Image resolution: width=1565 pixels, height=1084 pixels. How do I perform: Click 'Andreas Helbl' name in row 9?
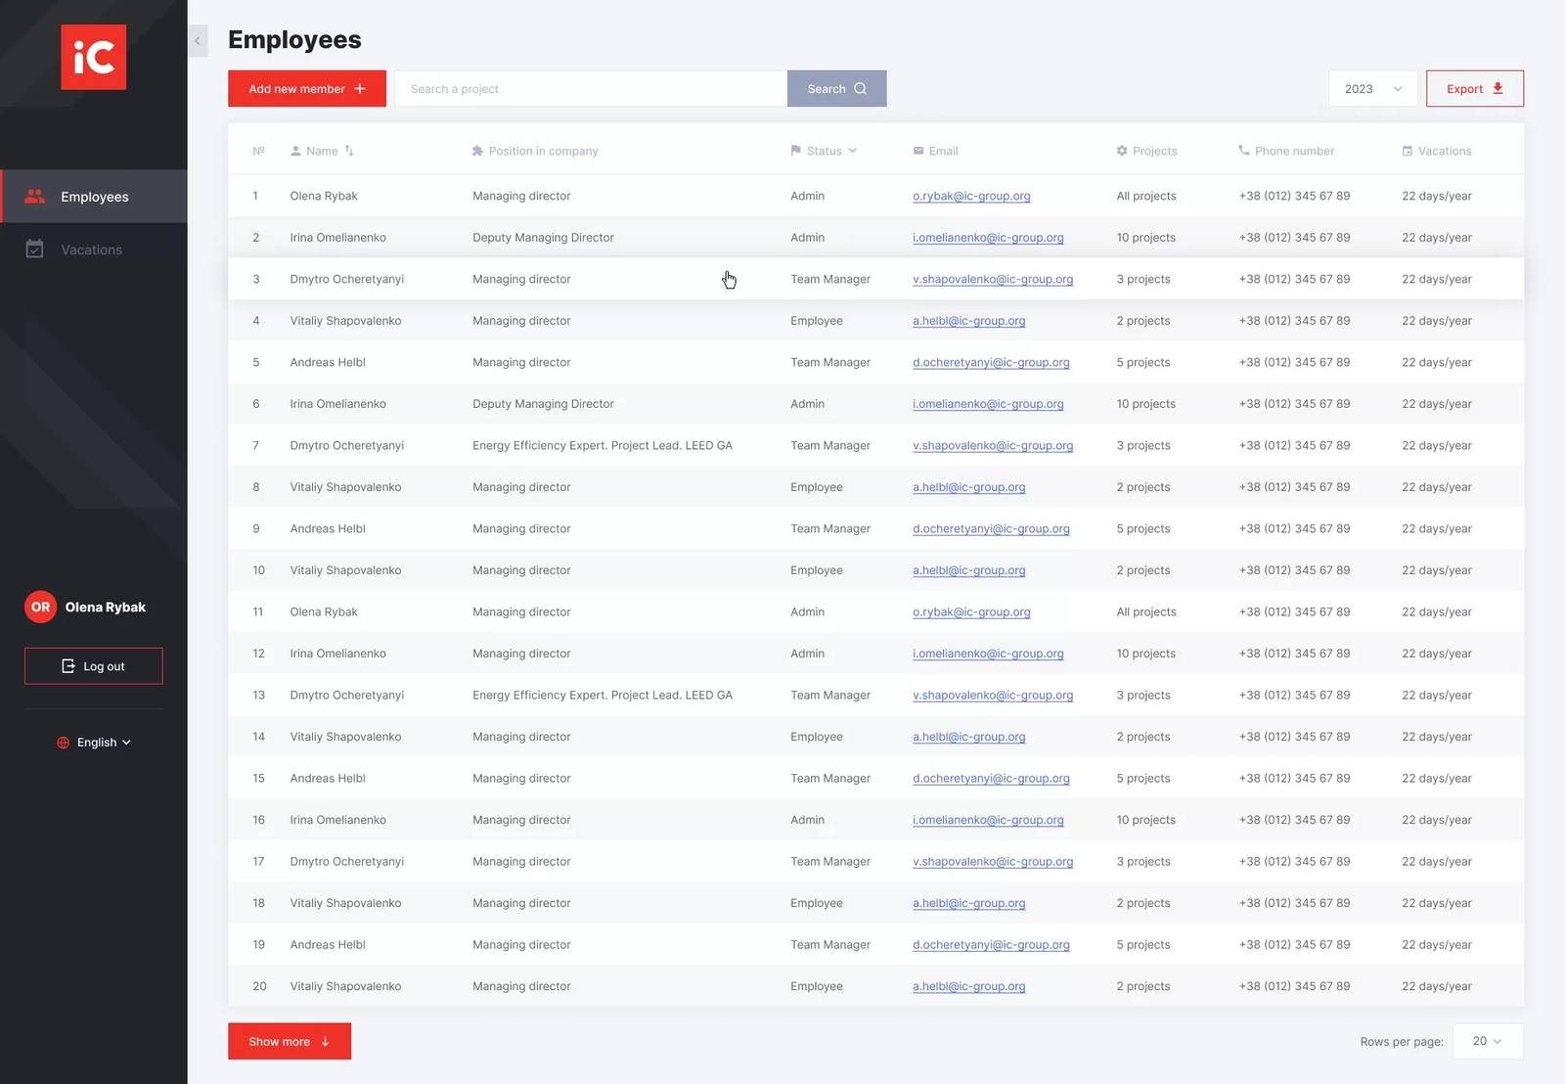point(328,528)
